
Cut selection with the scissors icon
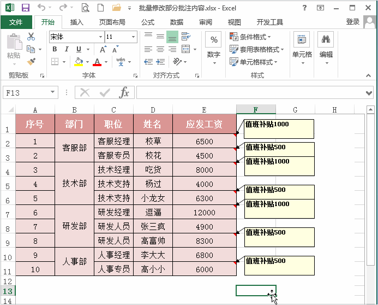tap(31, 37)
